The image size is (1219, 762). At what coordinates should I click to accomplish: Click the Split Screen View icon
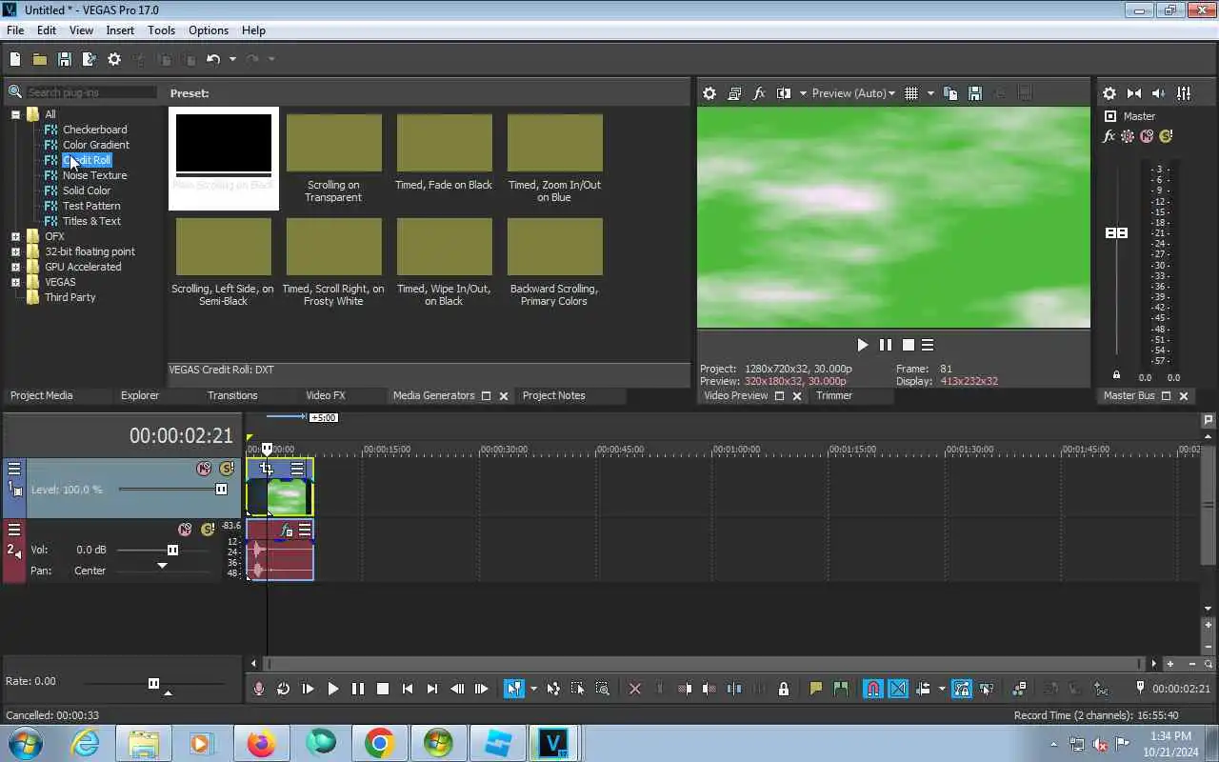tap(784, 93)
